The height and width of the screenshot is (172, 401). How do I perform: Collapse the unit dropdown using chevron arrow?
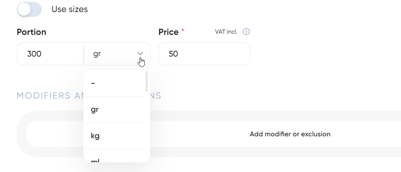click(140, 53)
